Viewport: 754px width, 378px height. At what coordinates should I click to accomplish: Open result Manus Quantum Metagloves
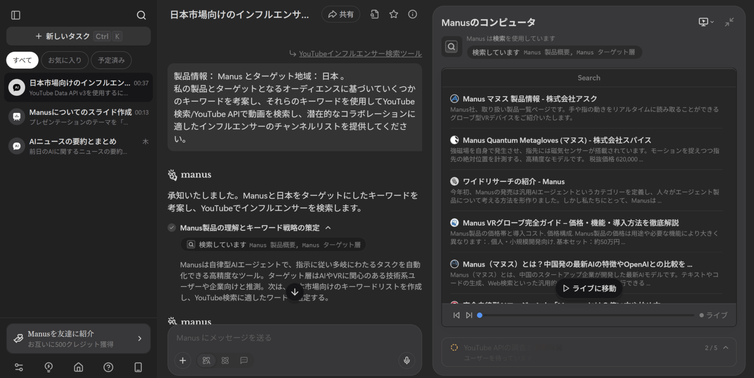(557, 140)
